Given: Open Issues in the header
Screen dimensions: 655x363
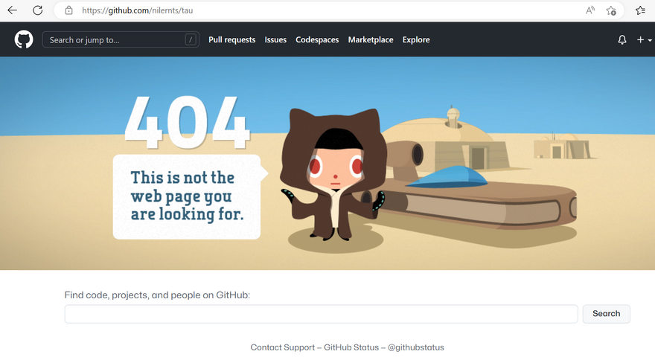Looking at the screenshot, I should point(275,40).
